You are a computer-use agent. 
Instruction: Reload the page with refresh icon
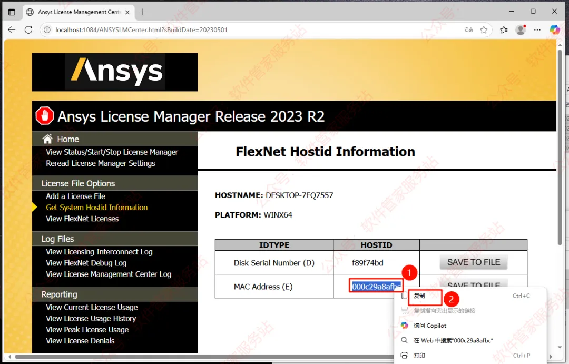(x=28, y=29)
